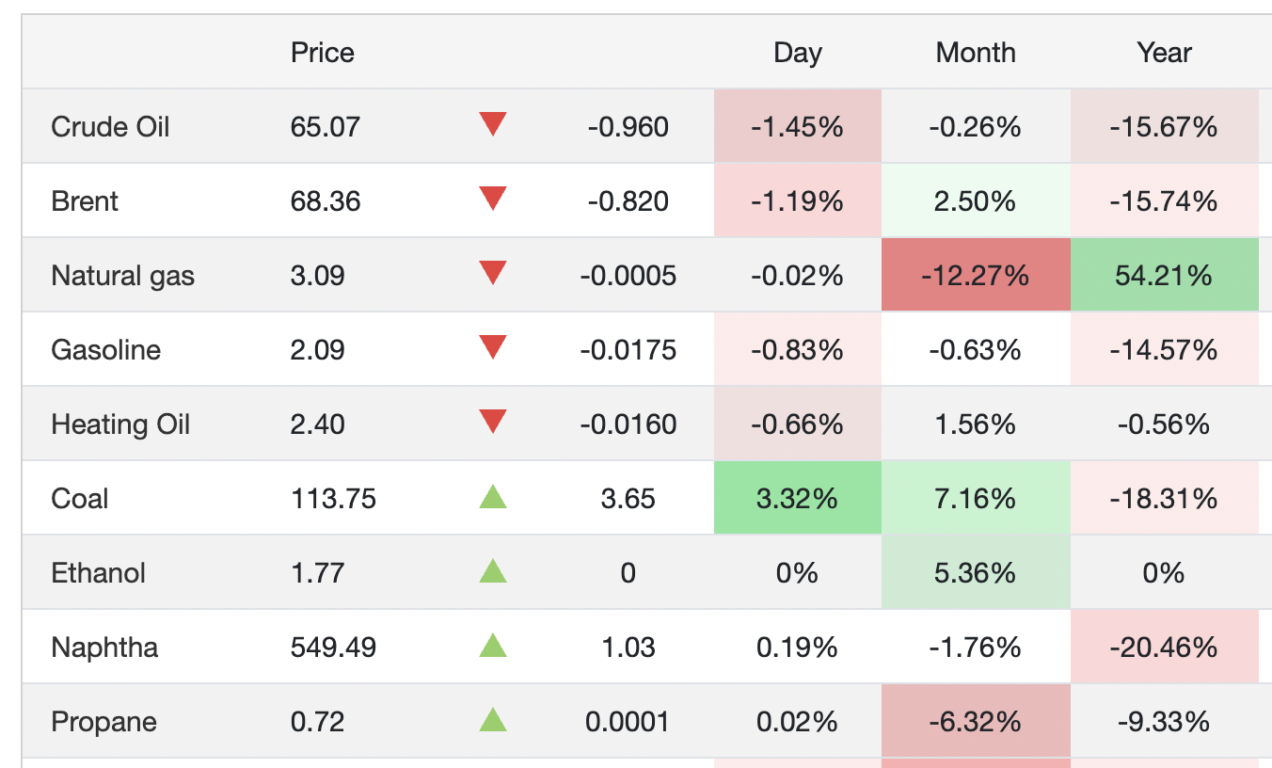Screen dimensions: 1272x768
Task: Click the 54.21% year cell
Action: 1164,275
